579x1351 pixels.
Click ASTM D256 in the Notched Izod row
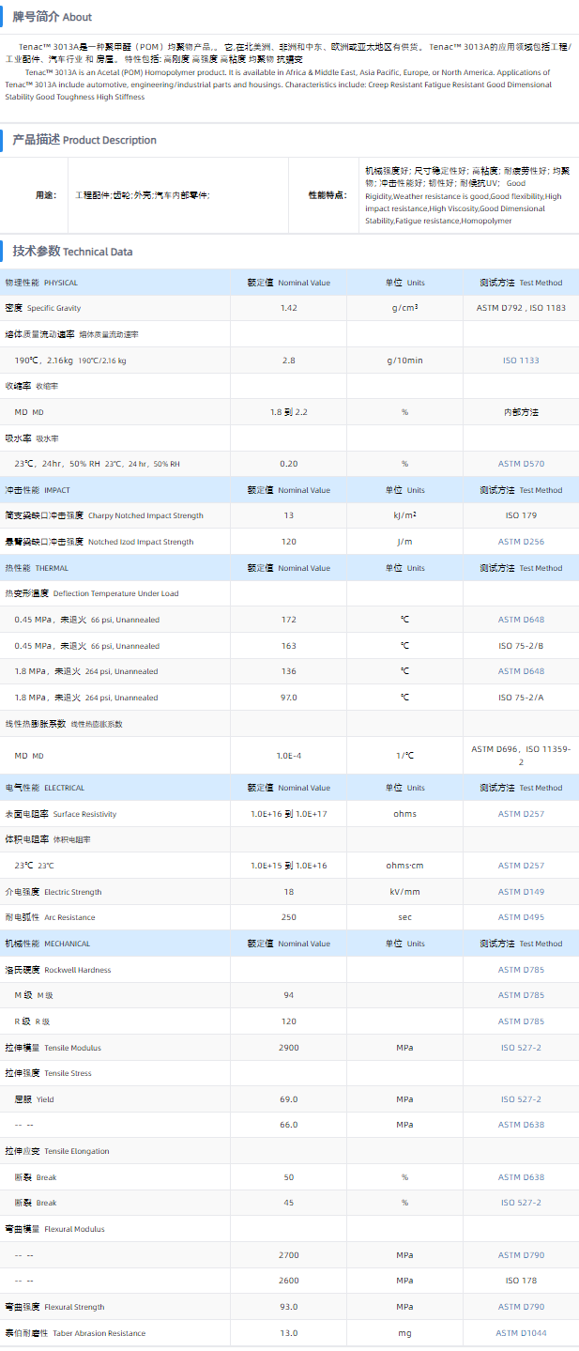tap(521, 542)
